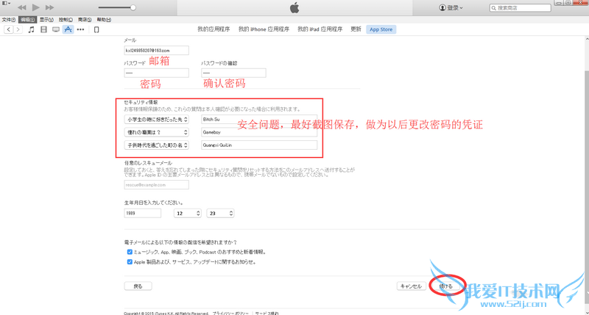Click the first security answer field
Image resolution: width=589 pixels, height=315 pixels.
(259, 120)
